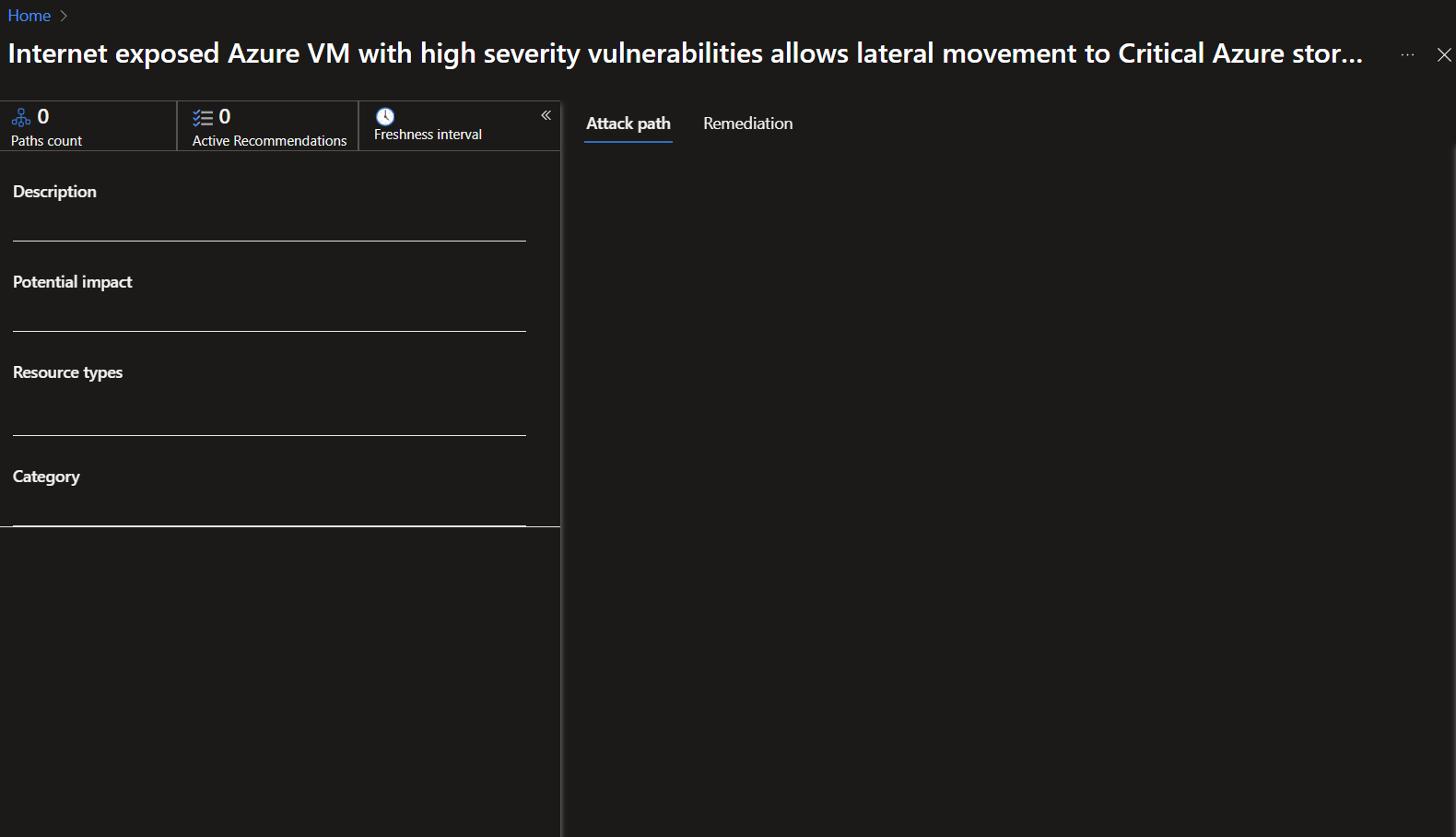
Task: Collapse the details side panel
Action: 546,114
